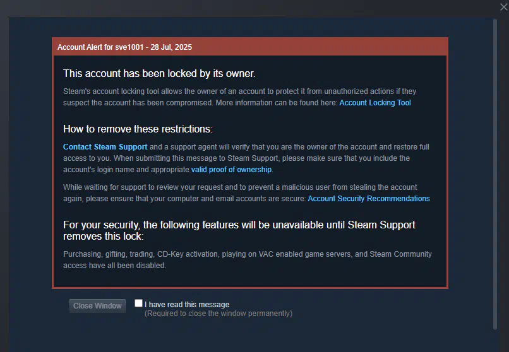Tick the I have read this message checkbox
This screenshot has width=509, height=352.
coord(138,303)
